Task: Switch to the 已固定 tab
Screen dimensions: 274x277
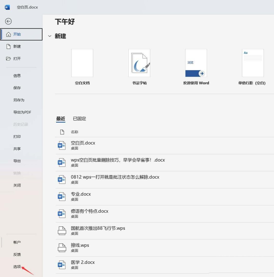Action: click(x=79, y=118)
